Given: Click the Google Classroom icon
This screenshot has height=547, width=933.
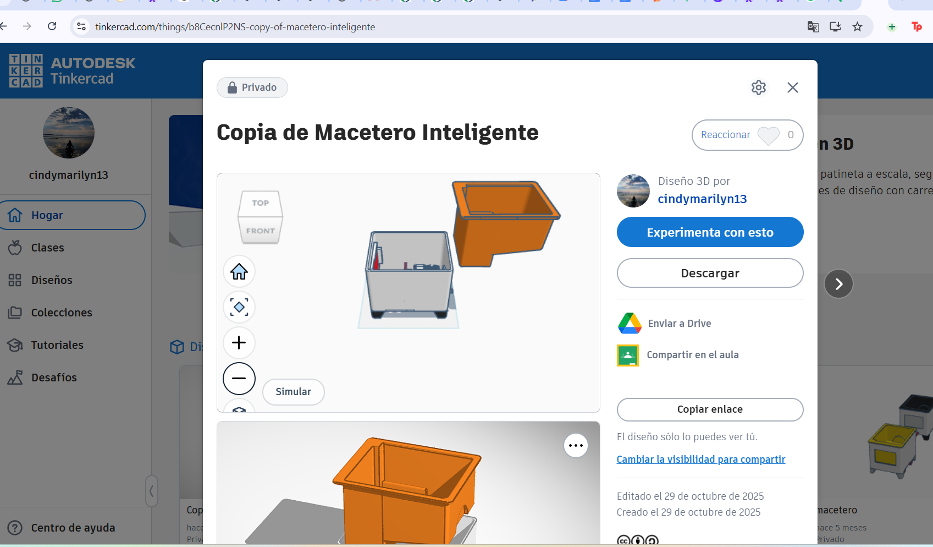Looking at the screenshot, I should (x=628, y=355).
